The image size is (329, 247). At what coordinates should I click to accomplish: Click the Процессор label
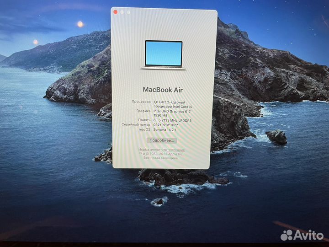[141, 102]
